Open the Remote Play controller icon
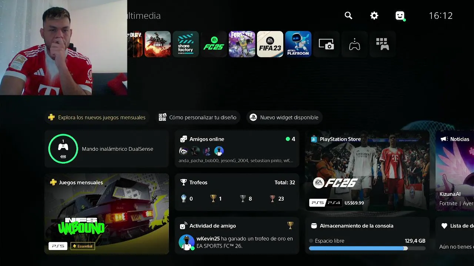 pos(354,44)
